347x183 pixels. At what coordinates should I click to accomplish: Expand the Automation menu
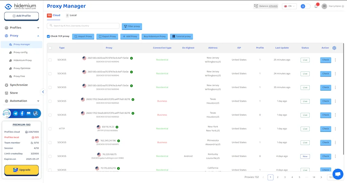click(x=21, y=101)
